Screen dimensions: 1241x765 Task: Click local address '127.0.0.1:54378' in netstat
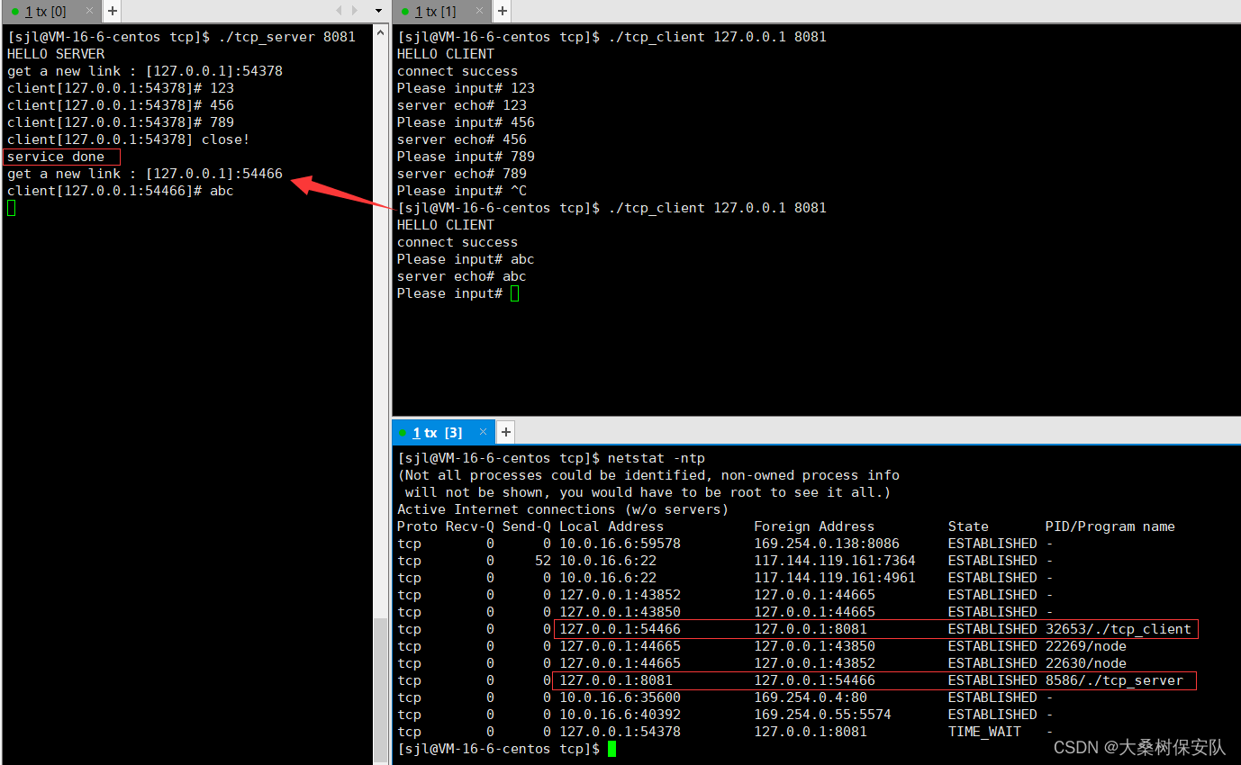point(620,732)
